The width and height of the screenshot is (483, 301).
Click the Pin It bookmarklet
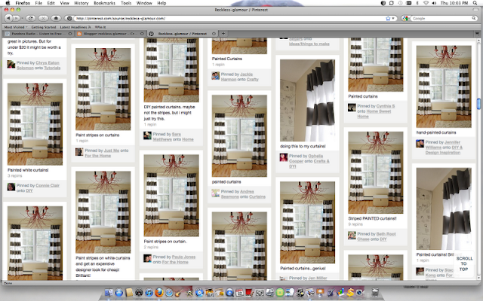tap(100, 27)
